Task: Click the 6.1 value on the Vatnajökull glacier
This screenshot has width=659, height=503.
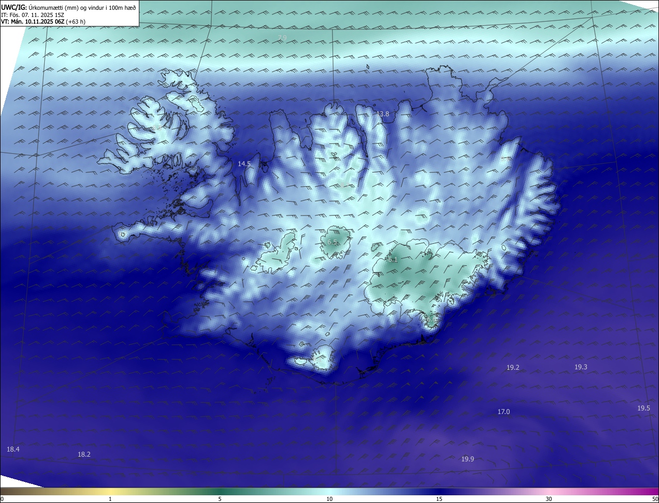Action: tap(393, 260)
